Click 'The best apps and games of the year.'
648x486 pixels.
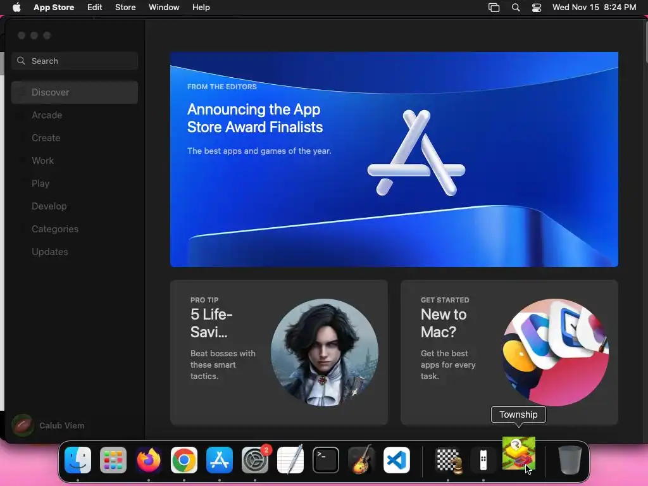pos(259,151)
